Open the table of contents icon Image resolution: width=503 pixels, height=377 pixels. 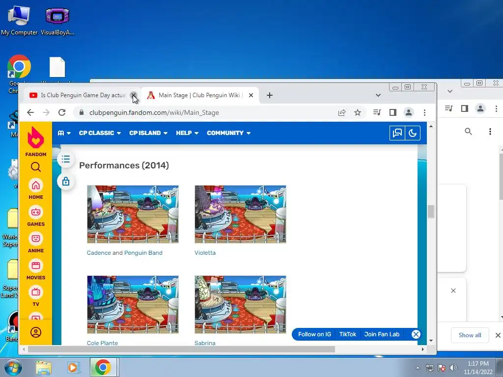pyautogui.click(x=66, y=159)
